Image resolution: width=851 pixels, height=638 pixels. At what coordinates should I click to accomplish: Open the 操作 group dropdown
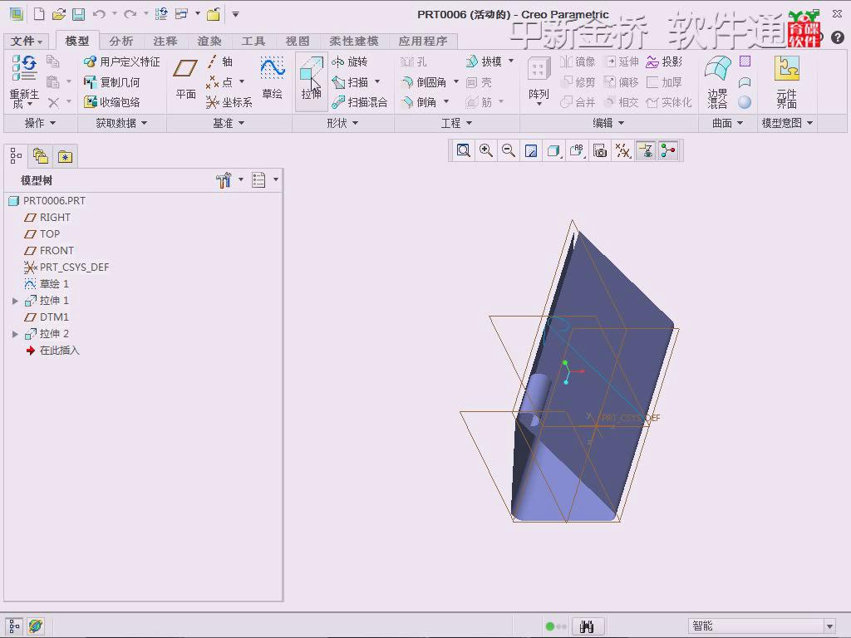40,123
